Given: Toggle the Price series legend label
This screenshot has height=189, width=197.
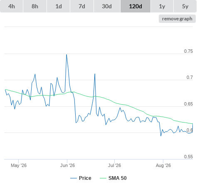Looking at the screenshot, I should (85, 178).
